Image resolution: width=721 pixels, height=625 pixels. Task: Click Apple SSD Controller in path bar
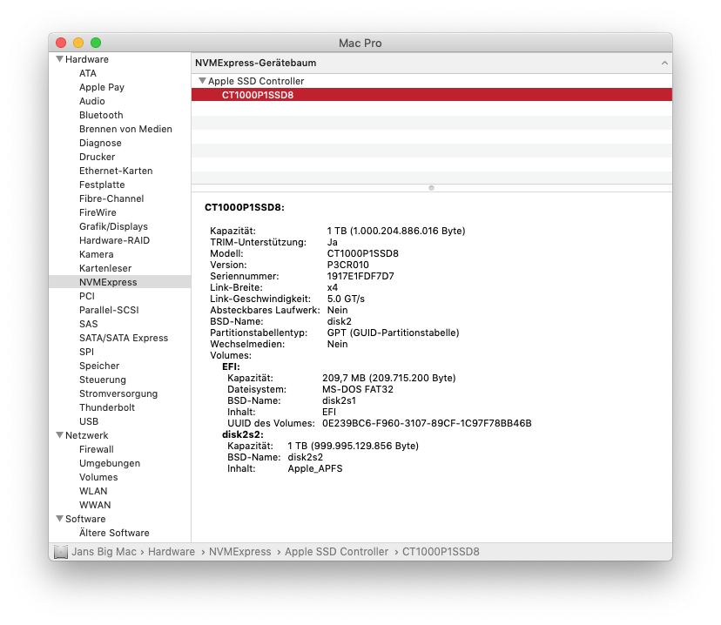[336, 552]
